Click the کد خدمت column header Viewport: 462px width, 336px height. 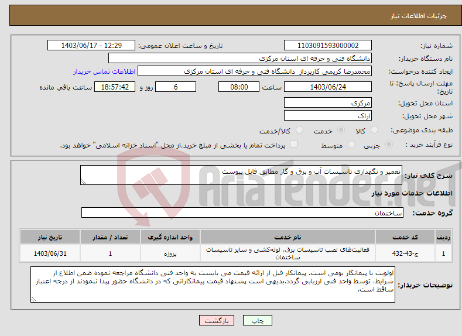tap(405, 237)
